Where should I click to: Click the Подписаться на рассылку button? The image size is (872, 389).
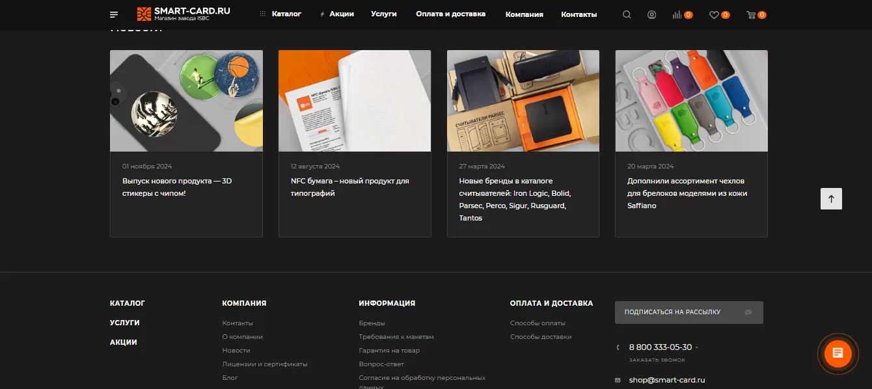688,312
